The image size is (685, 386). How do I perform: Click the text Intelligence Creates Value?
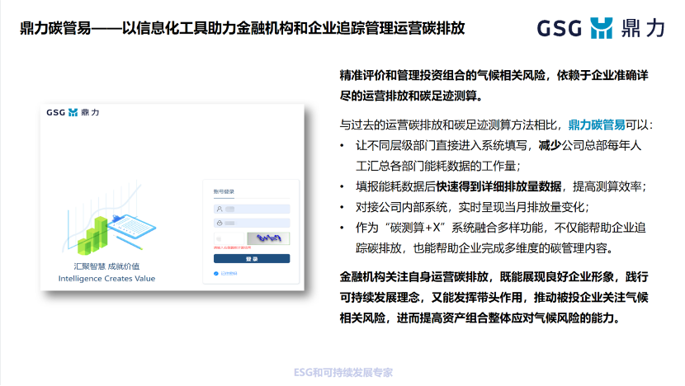tap(106, 279)
